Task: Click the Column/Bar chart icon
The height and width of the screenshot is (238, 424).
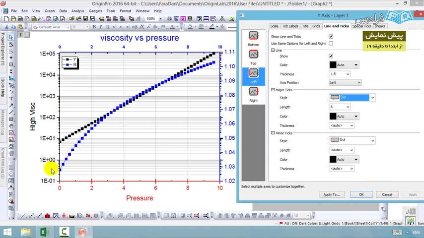Action: point(48,216)
